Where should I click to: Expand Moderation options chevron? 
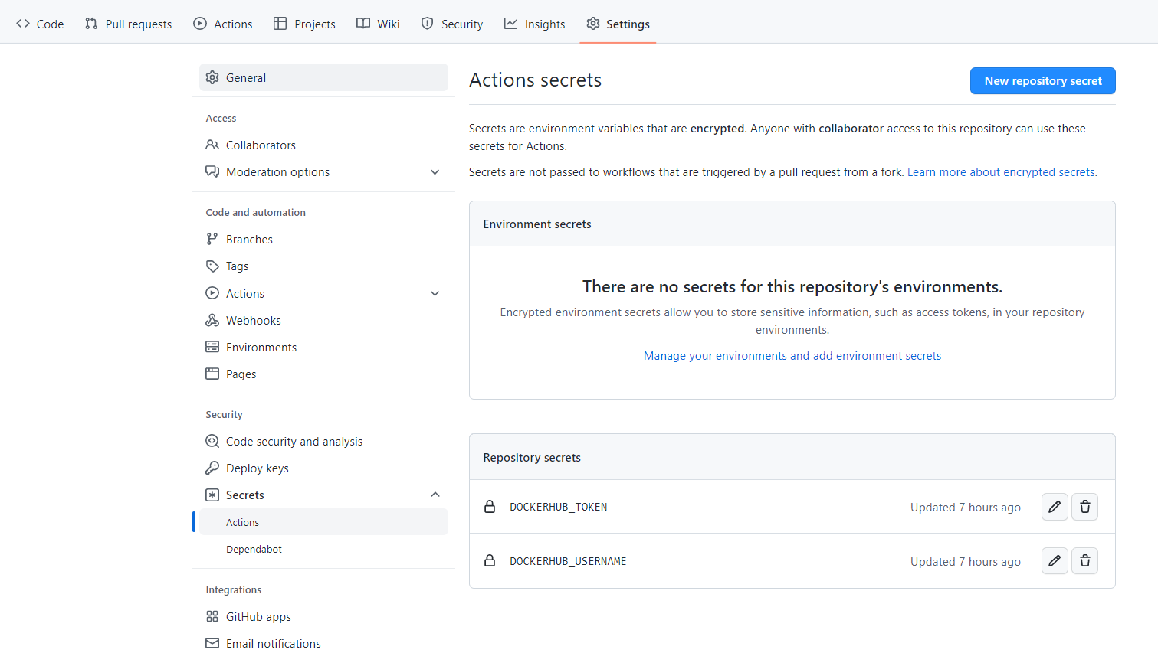tap(435, 172)
